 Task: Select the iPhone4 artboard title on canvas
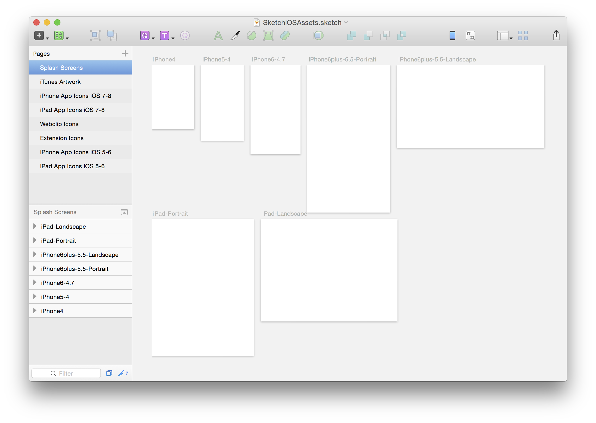coord(164,59)
